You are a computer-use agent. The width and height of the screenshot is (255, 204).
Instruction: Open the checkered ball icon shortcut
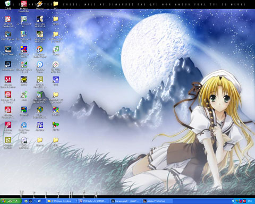56,64
